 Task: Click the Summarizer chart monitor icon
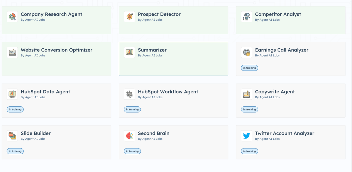pyautogui.click(x=129, y=53)
